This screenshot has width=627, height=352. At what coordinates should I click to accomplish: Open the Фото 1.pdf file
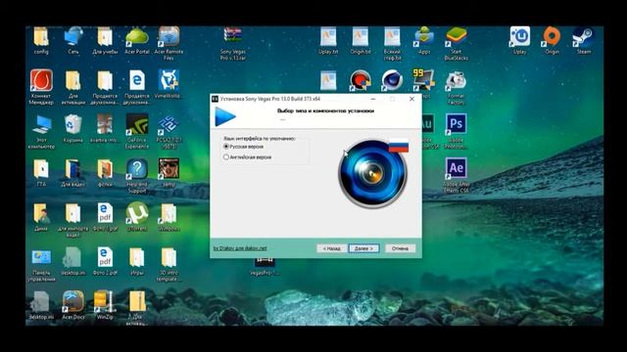[105, 217]
